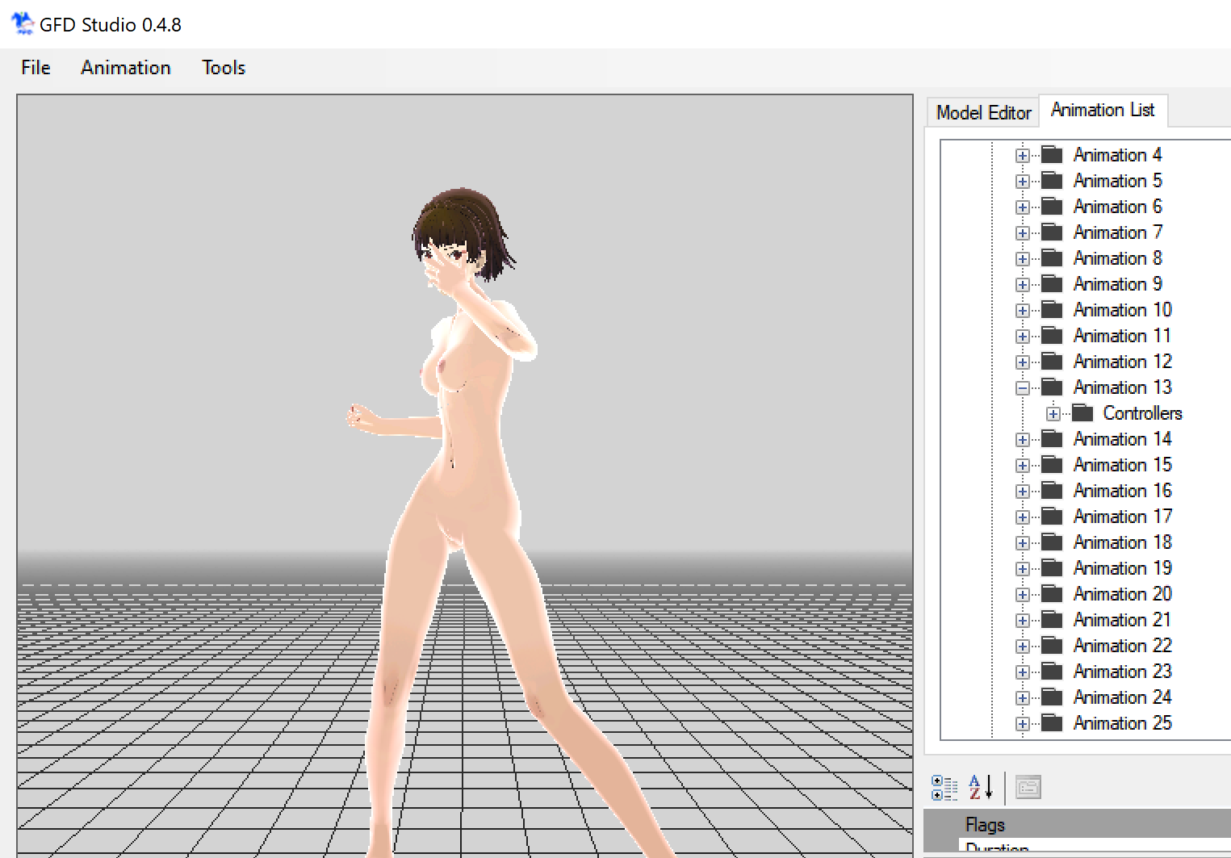Click the folder icon of Animation 15
Image resolution: width=1231 pixels, height=858 pixels.
tap(1052, 464)
